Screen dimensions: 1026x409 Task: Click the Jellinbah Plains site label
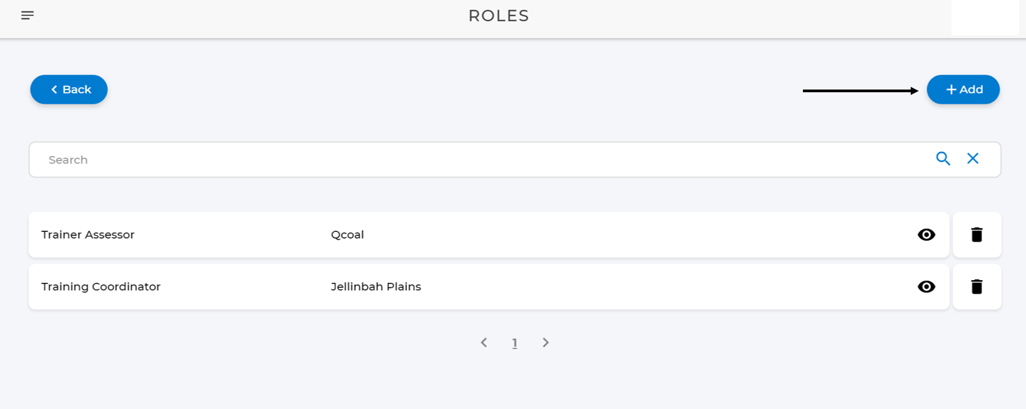376,287
